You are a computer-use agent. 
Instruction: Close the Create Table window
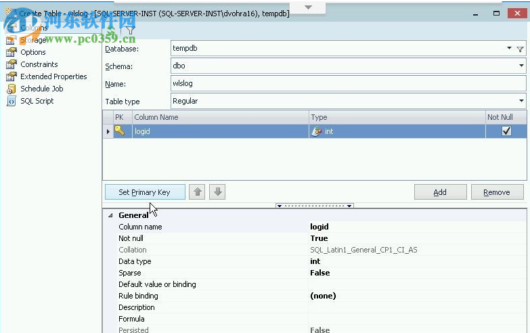[517, 14]
